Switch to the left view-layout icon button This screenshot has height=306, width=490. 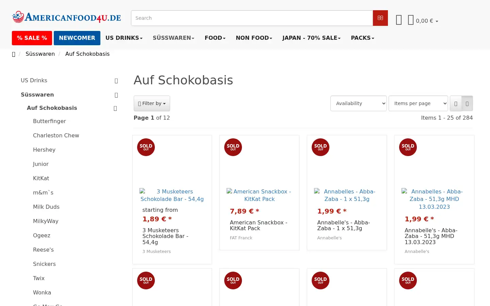[456, 103]
